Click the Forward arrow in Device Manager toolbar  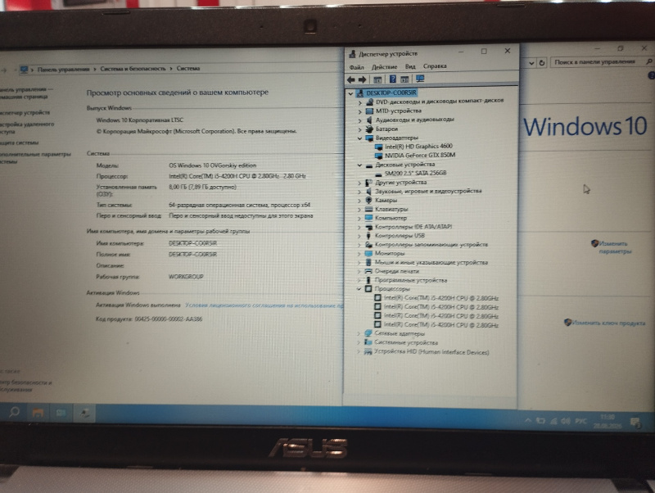click(x=362, y=79)
